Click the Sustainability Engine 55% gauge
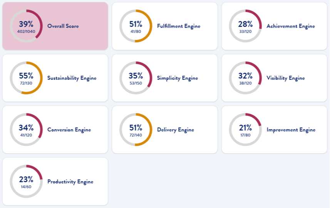The image size is (330, 208). (x=26, y=78)
